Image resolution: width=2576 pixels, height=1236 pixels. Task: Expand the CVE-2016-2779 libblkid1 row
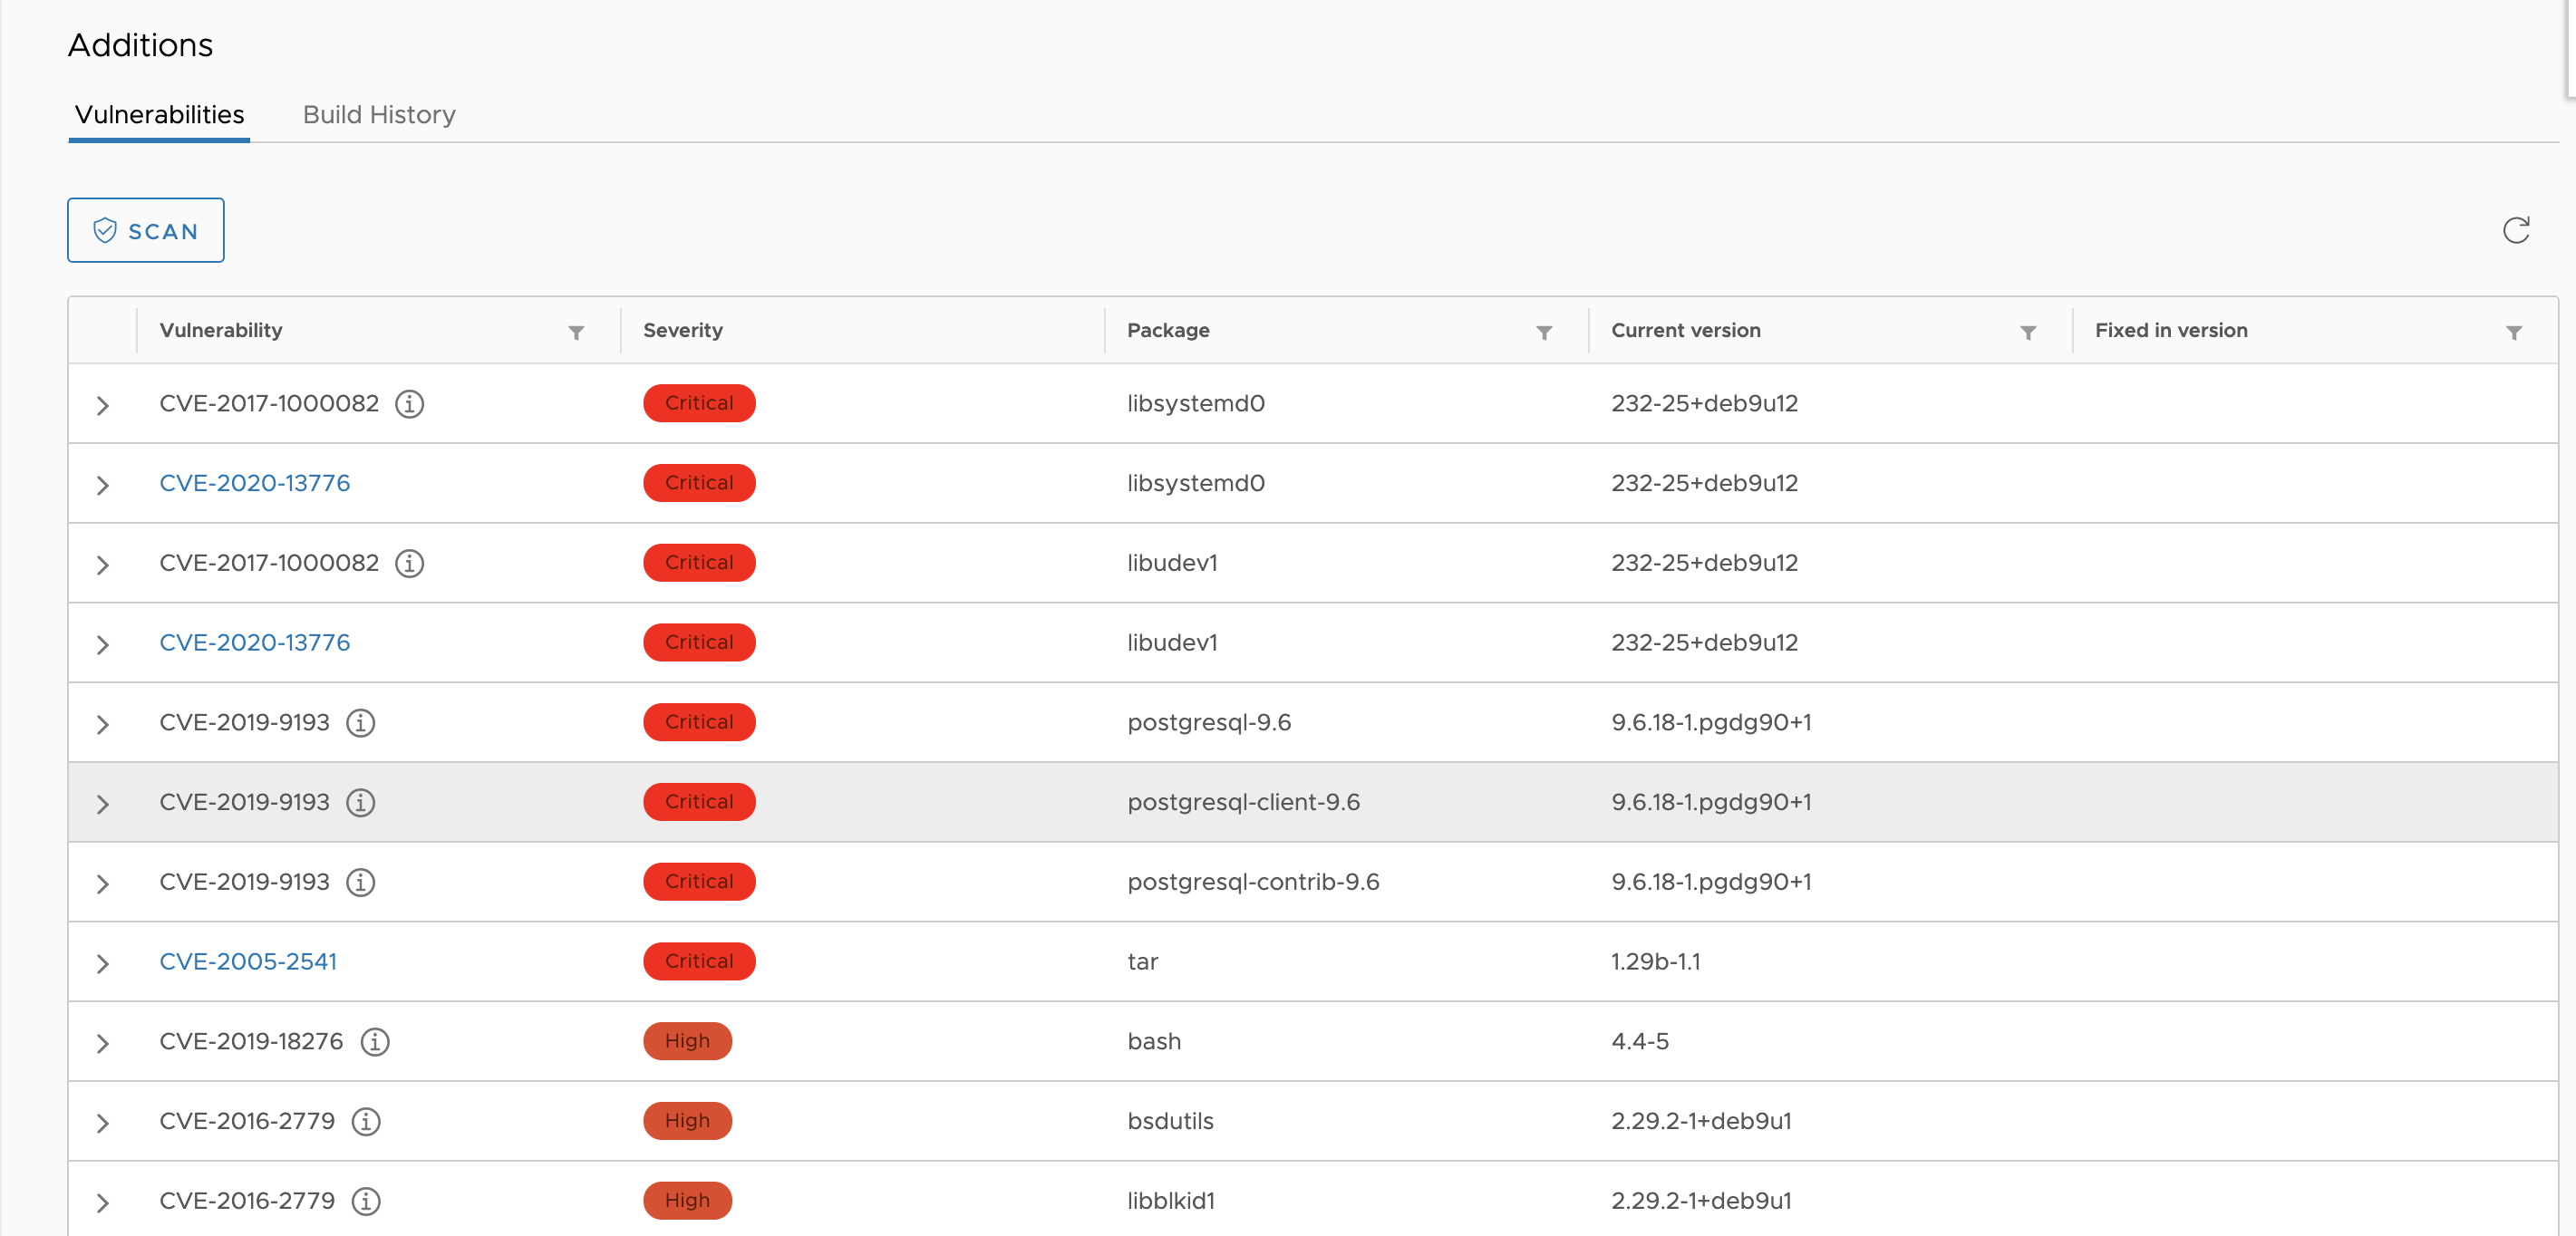pos(103,1203)
